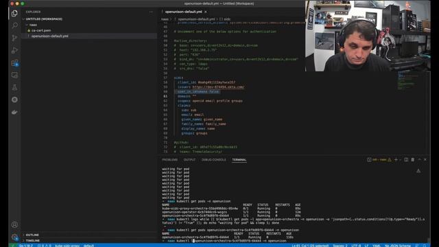
Task: Open the new terminal launch profile dropdown
Action: click(400, 160)
